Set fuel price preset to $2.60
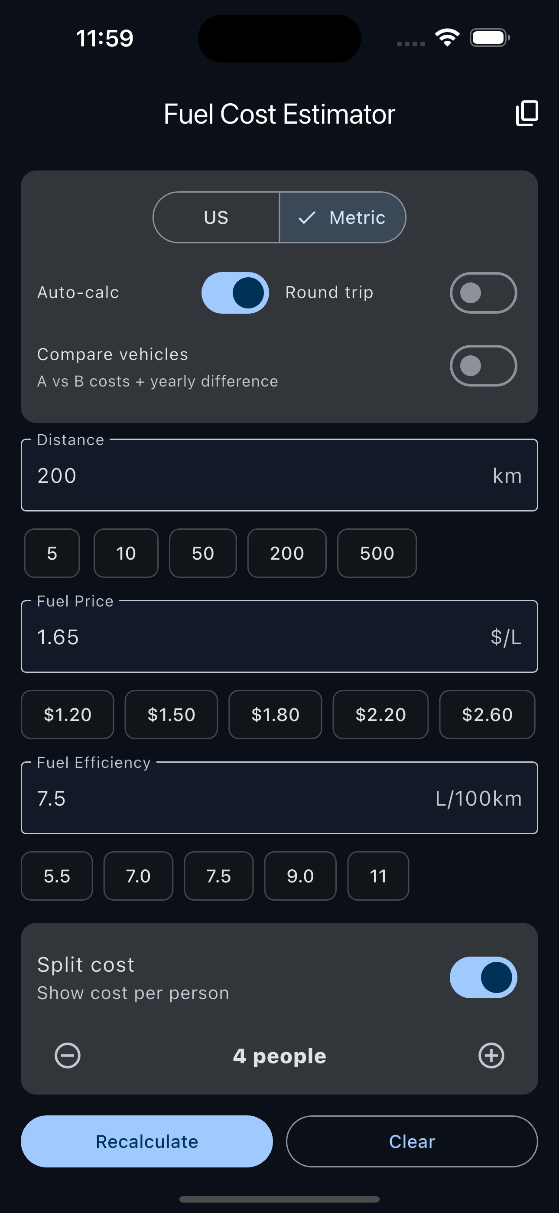The width and height of the screenshot is (559, 1213). click(x=487, y=715)
